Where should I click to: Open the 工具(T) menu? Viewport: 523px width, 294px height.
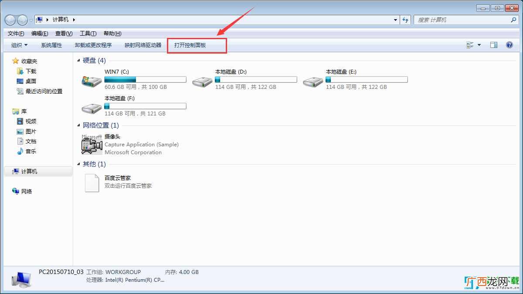tap(88, 34)
